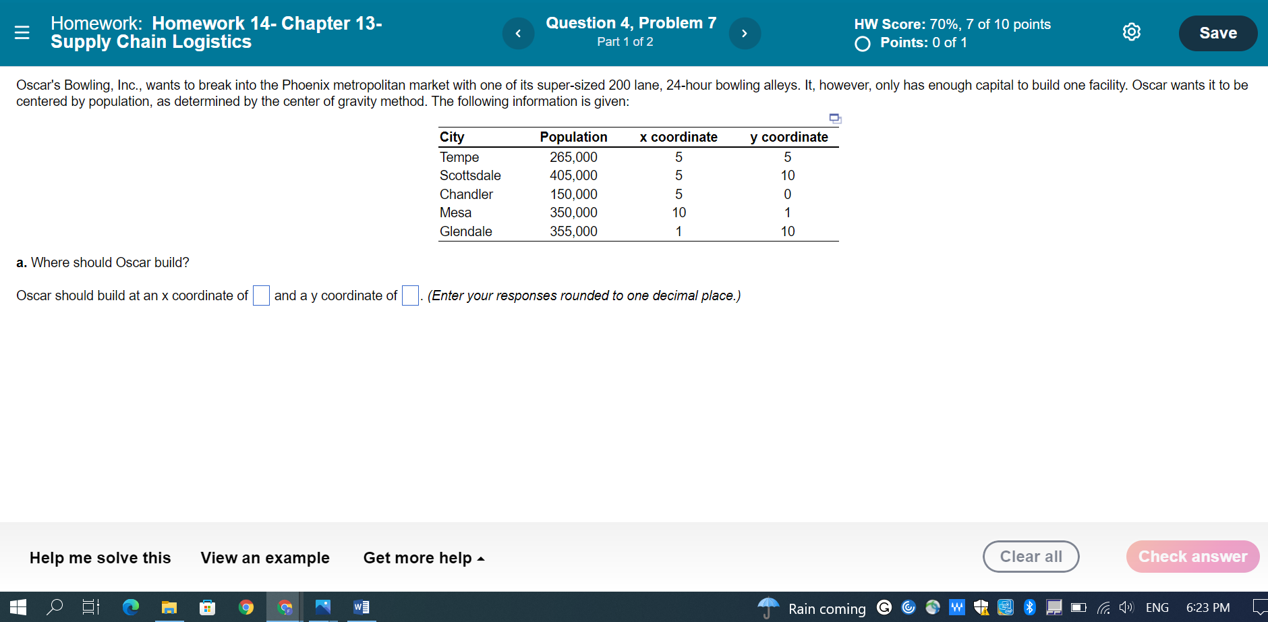The image size is (1268, 622).
Task: Open Help me solve this
Action: [100, 558]
